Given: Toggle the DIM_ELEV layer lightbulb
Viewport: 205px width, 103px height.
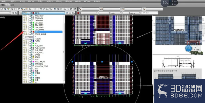Looking at the screenshot, I should click(24, 23).
